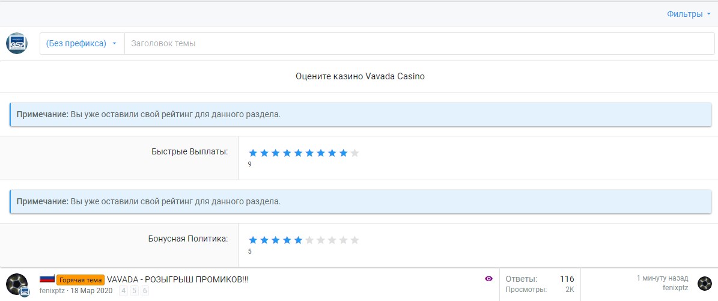Go to page 4 of the thread
The image size is (718, 301).
click(x=123, y=291)
